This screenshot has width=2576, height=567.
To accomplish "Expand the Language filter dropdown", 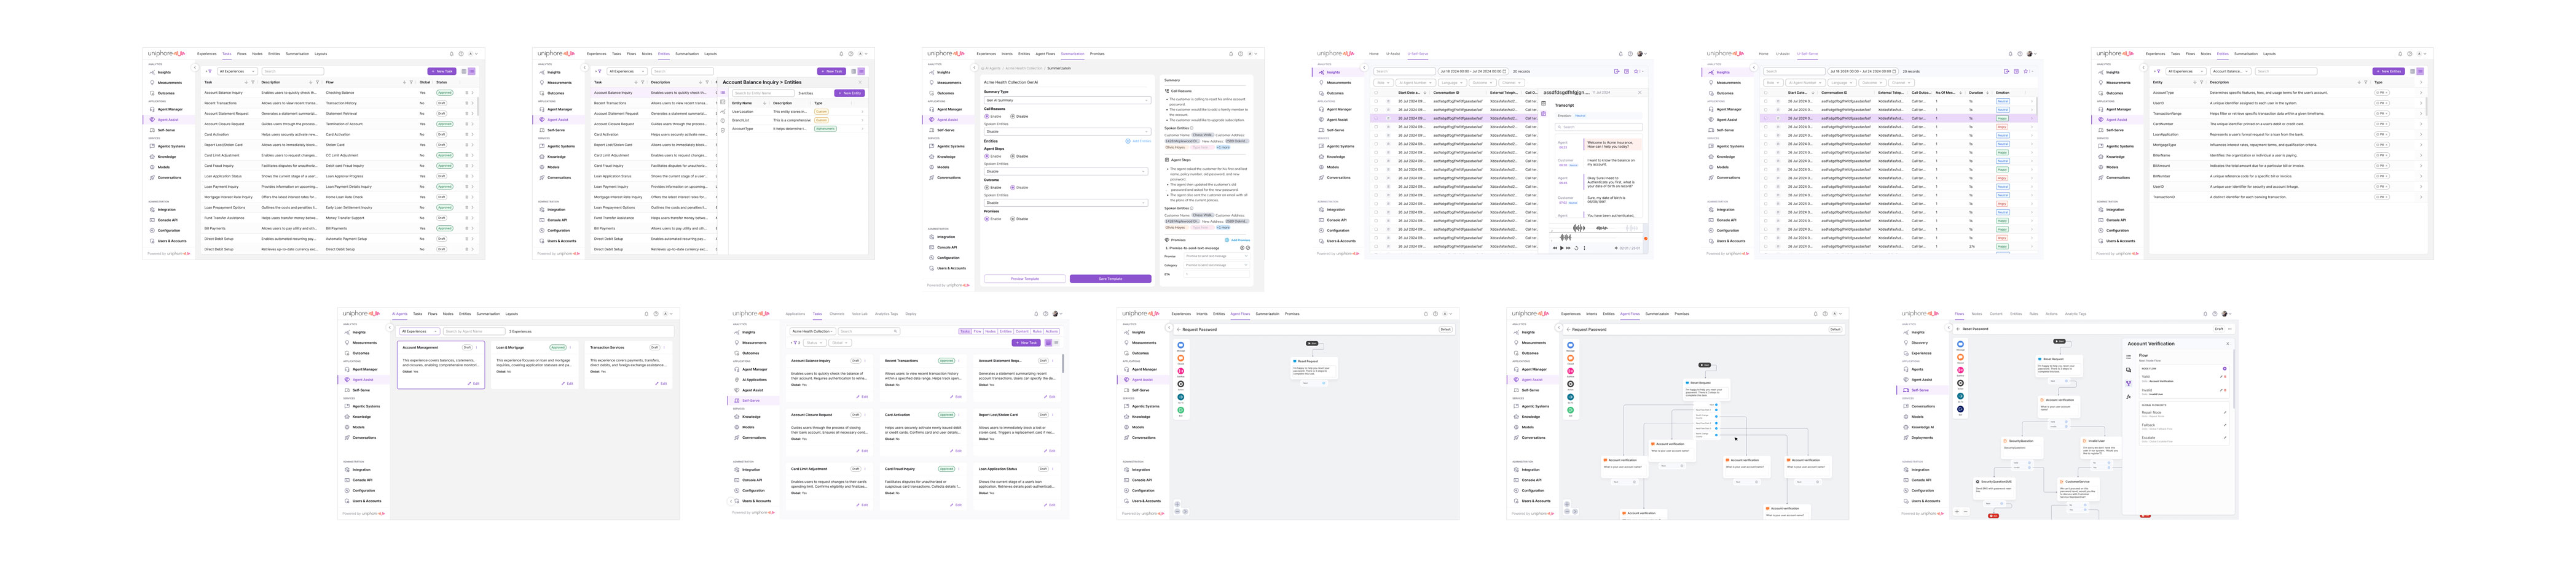I will pos(1452,83).
